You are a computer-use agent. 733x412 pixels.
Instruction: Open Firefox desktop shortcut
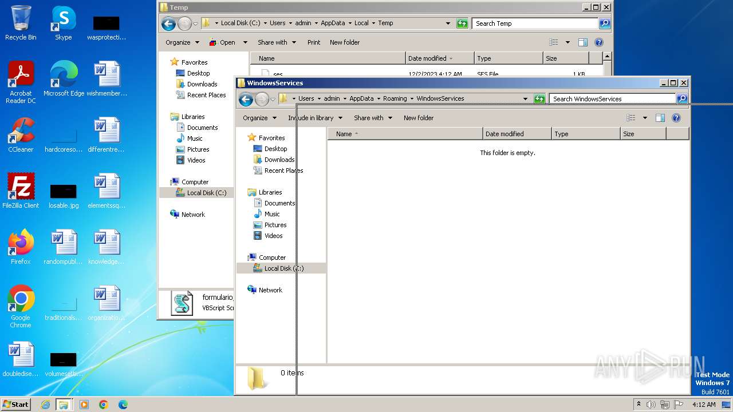pos(21,247)
